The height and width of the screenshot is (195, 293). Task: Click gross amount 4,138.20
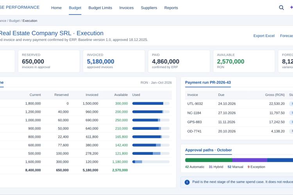tap(278, 131)
